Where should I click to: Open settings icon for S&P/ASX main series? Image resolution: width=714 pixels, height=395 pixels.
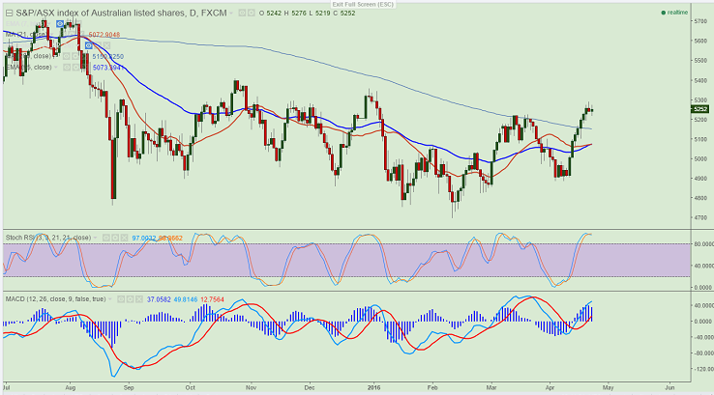(252, 14)
